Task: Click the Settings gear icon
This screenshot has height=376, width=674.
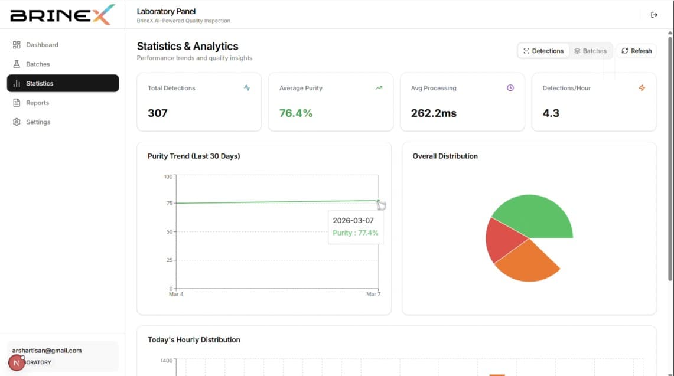Action: (17, 122)
